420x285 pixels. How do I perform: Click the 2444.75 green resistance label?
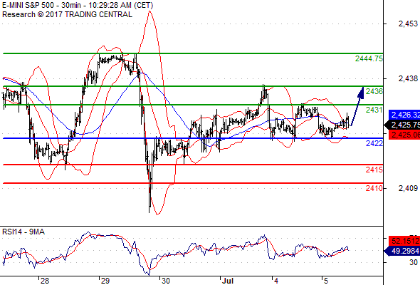coord(369,58)
